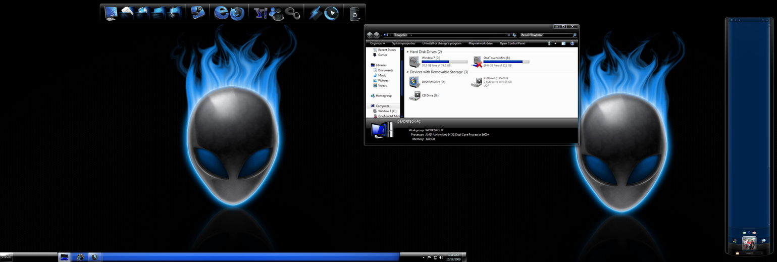The width and height of the screenshot is (777, 262).
Task: Click the round blue taskbar icon
Action: pos(94,257)
